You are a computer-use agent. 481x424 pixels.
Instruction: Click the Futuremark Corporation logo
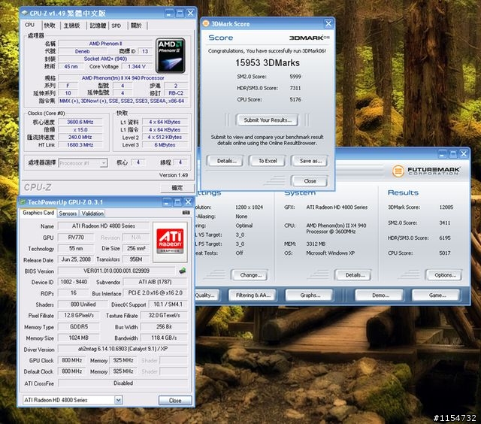426,171
